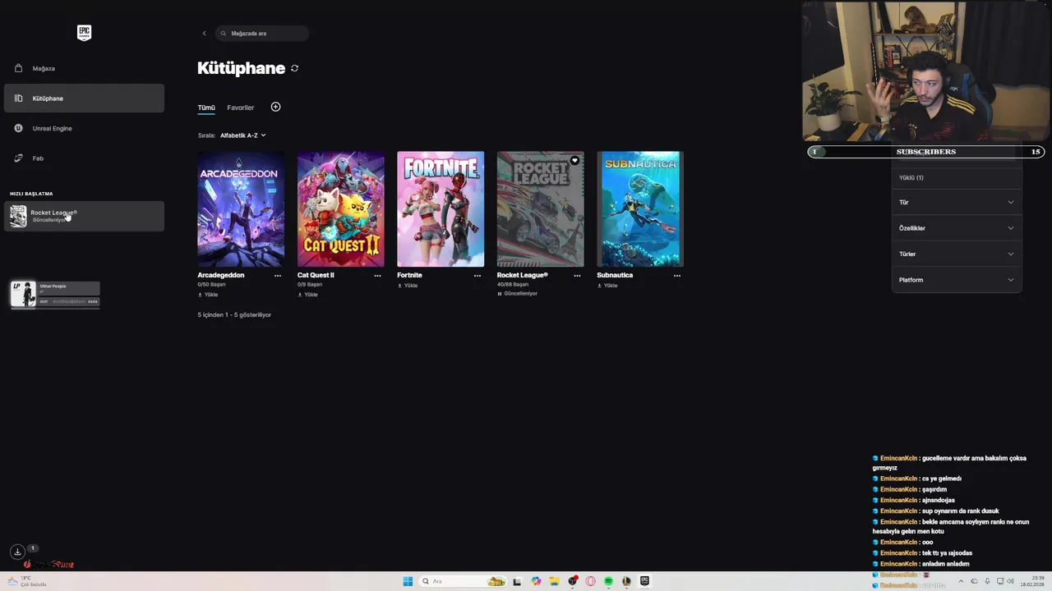This screenshot has width=1052, height=591.
Task: Open the Rocket League cover thumbnail
Action: tap(540, 208)
